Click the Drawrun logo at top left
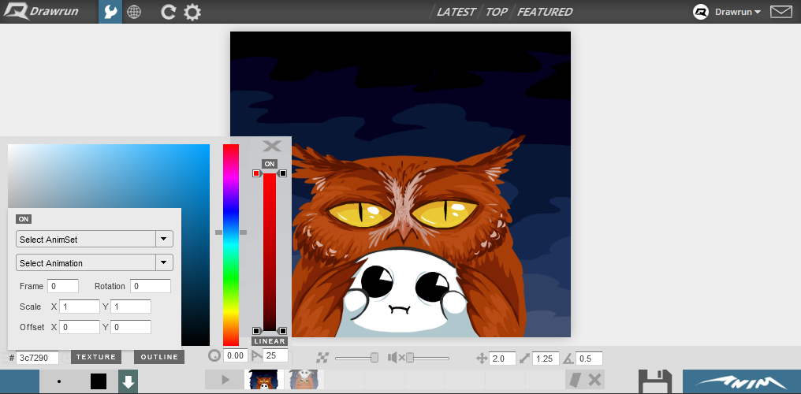This screenshot has height=394, width=801. (x=42, y=11)
